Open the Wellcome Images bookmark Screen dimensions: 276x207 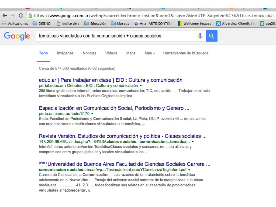point(194,23)
